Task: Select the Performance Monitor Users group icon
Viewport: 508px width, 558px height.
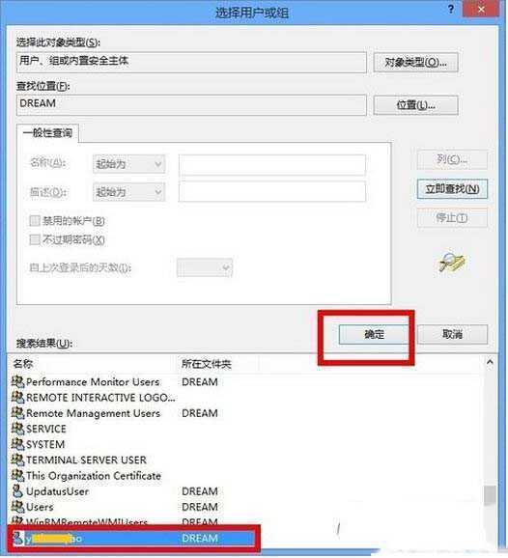Action: 17,381
